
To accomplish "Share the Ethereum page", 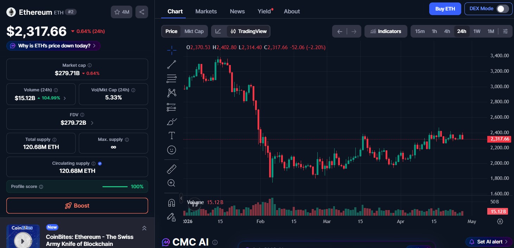I will pyautogui.click(x=142, y=12).
